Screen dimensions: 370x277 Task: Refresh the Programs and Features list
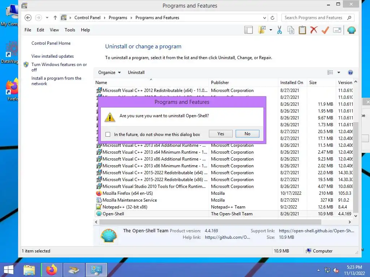[x=272, y=18]
